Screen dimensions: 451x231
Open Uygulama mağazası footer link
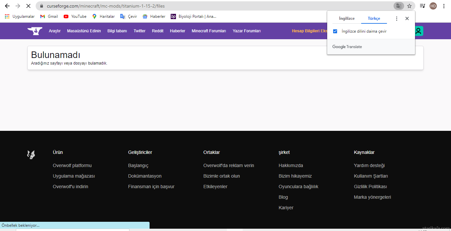click(74, 176)
